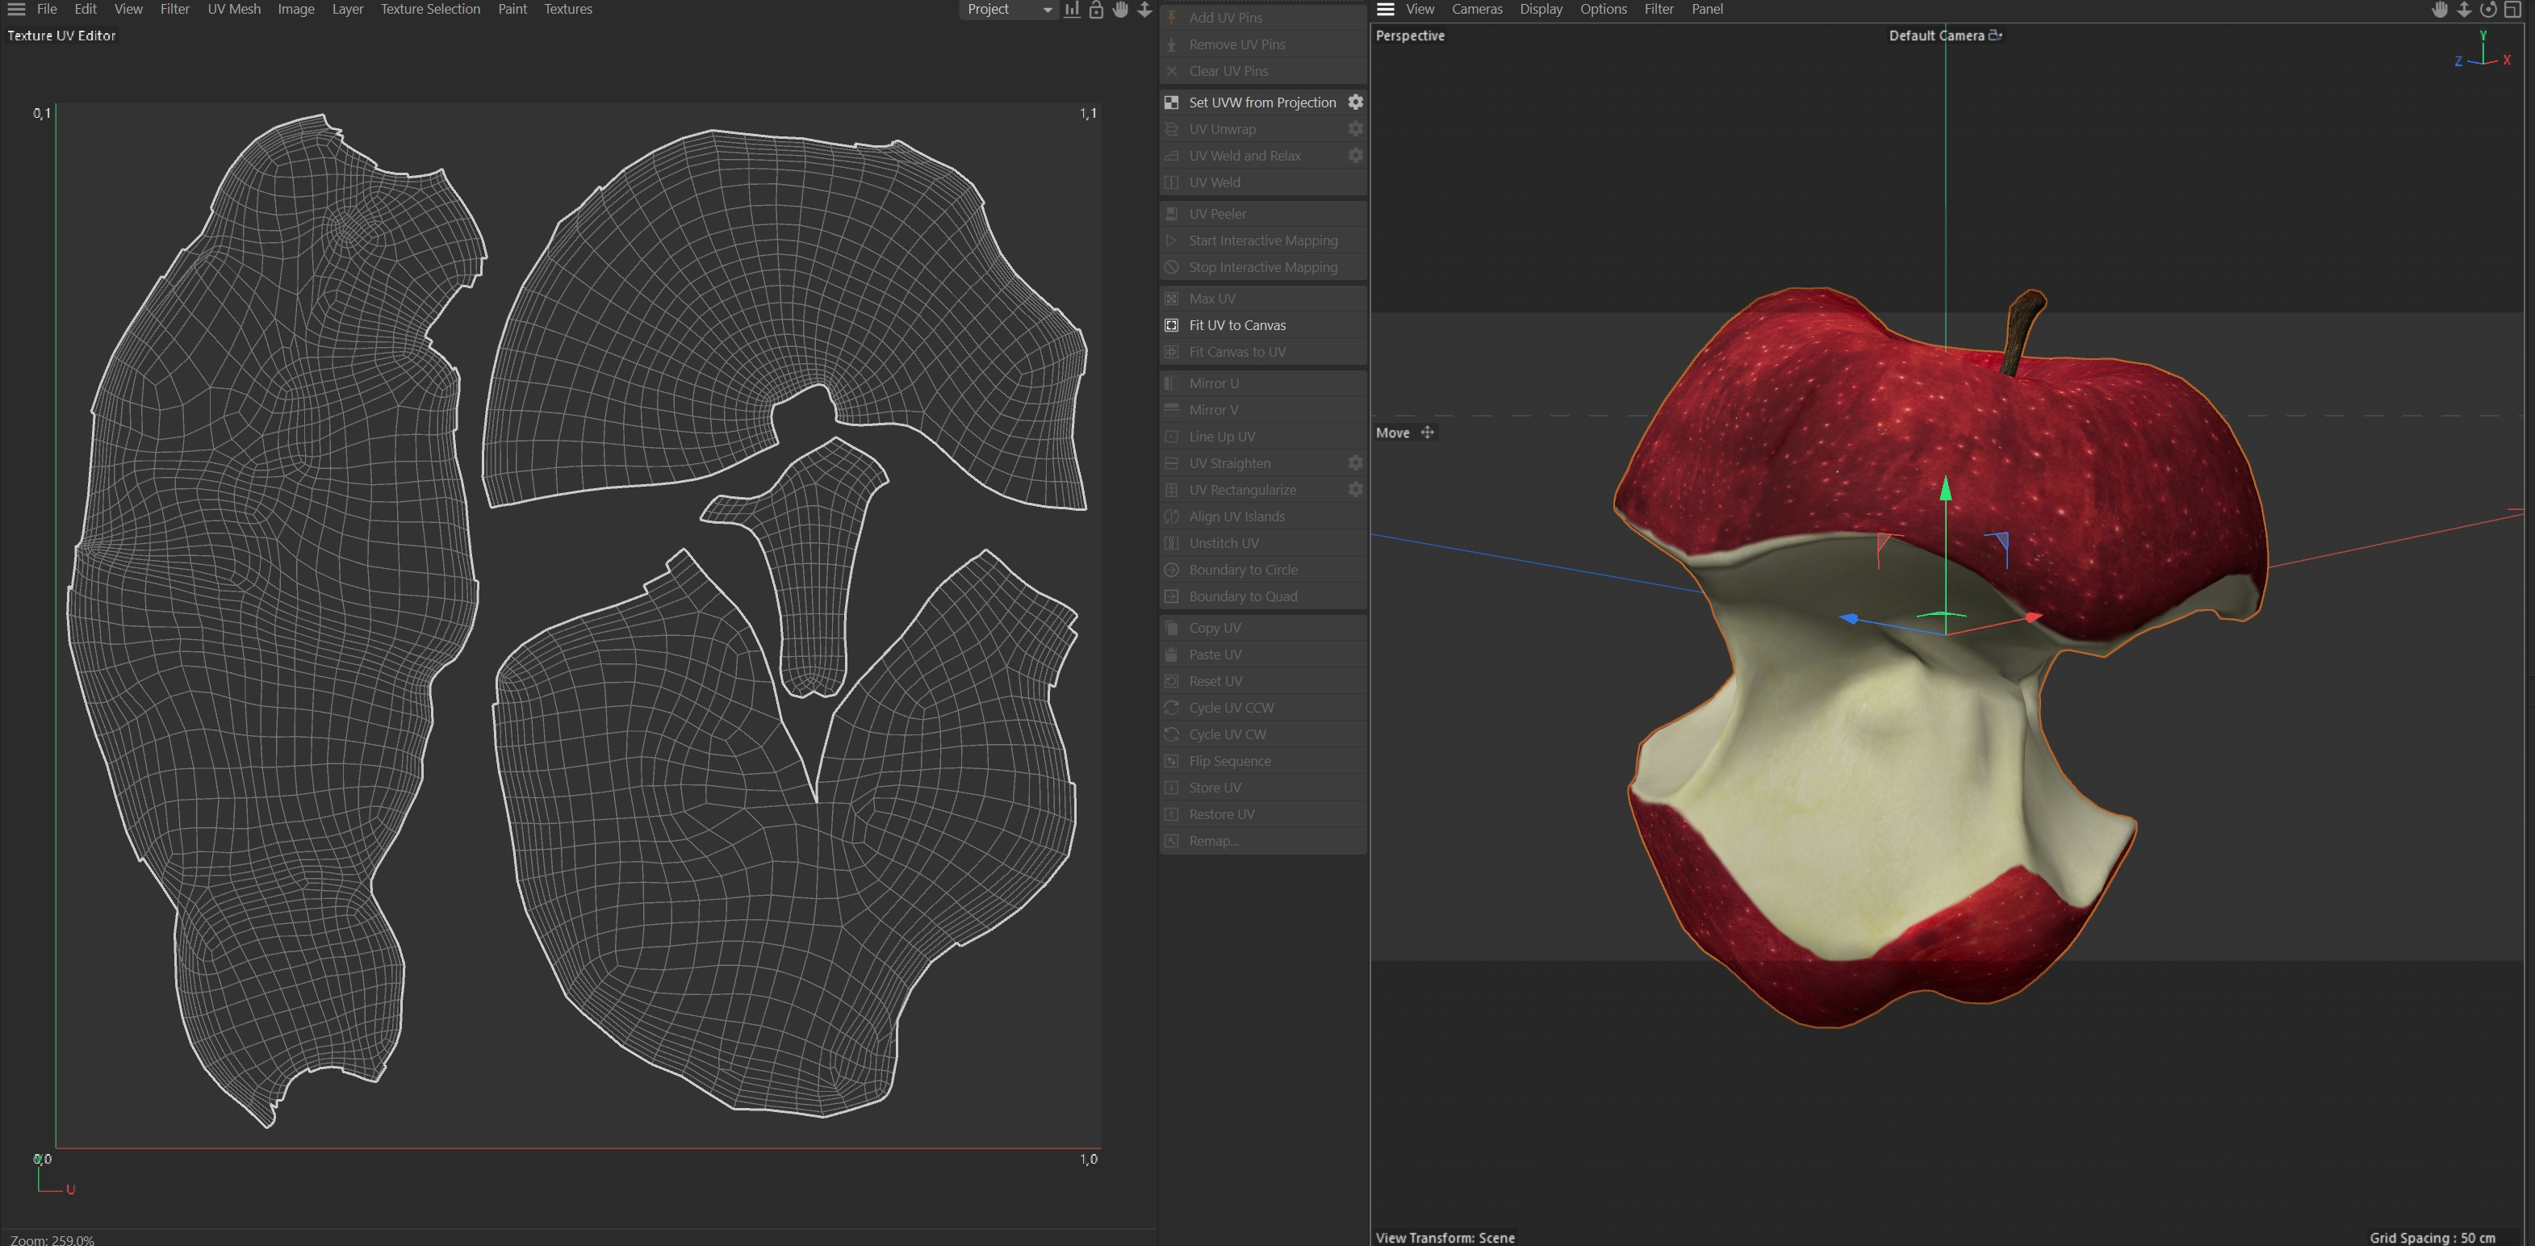This screenshot has height=1246, width=2535.
Task: Open the viewport hamburger menu
Action: tap(1386, 9)
